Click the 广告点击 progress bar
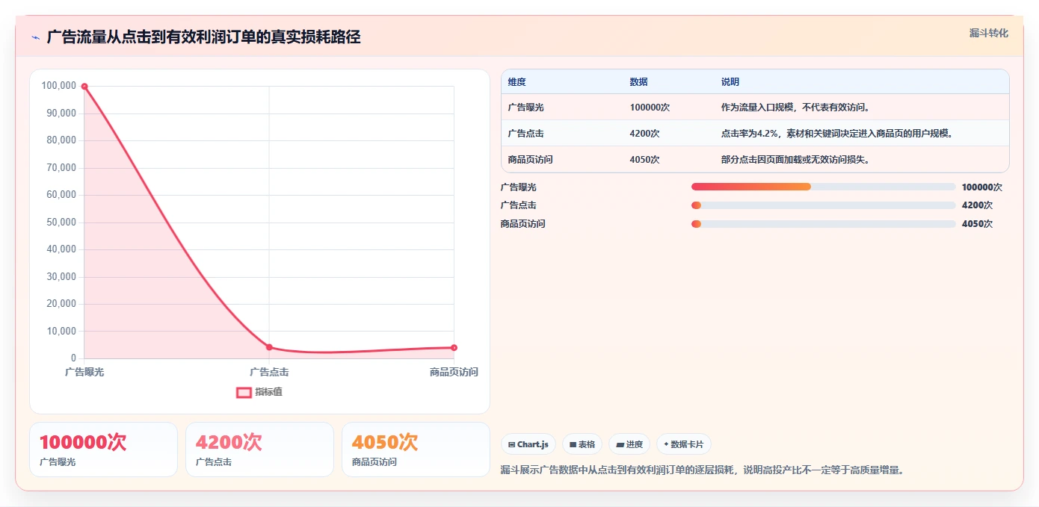 click(824, 205)
